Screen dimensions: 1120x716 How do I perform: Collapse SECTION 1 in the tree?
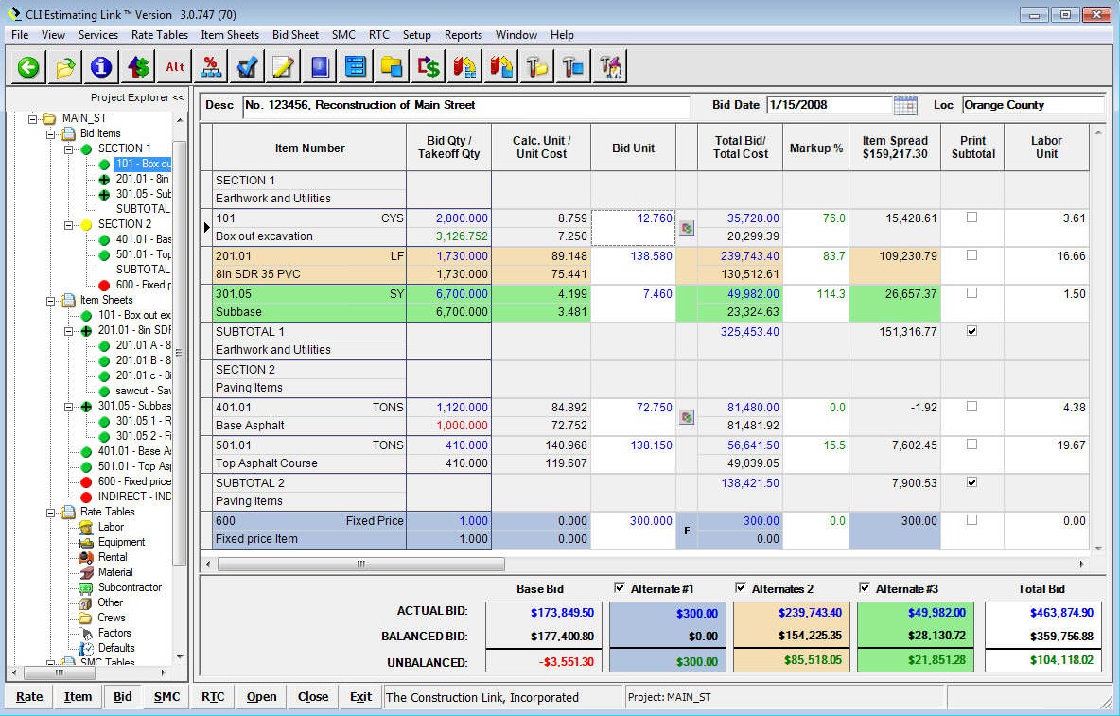tap(68, 149)
